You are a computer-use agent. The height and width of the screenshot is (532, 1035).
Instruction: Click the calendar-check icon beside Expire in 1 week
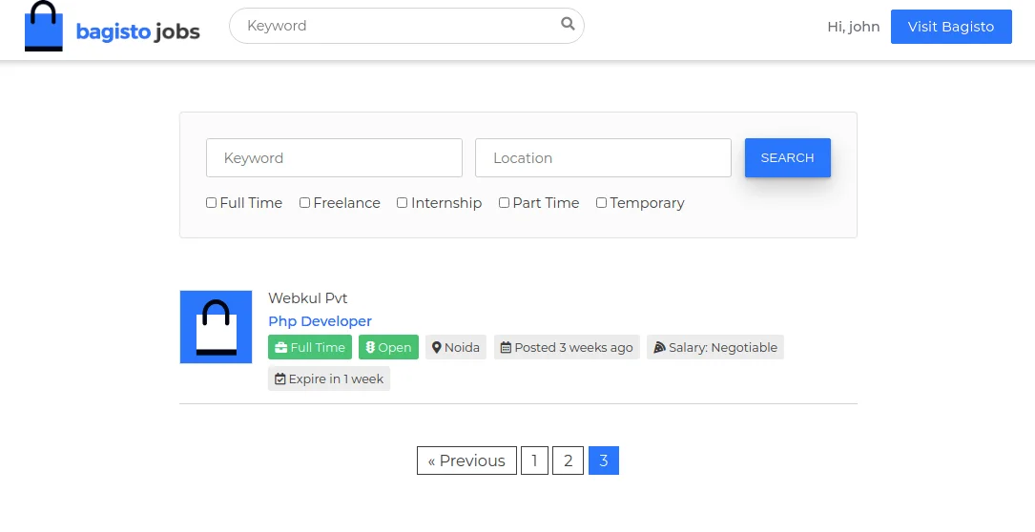point(279,379)
